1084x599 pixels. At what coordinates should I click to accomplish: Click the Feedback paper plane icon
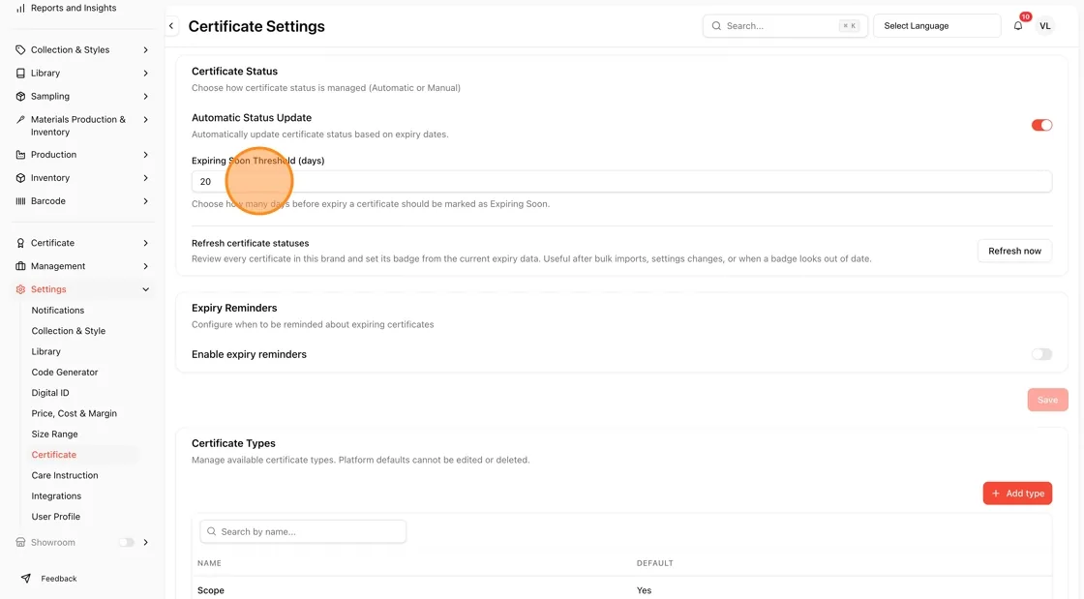pos(25,579)
